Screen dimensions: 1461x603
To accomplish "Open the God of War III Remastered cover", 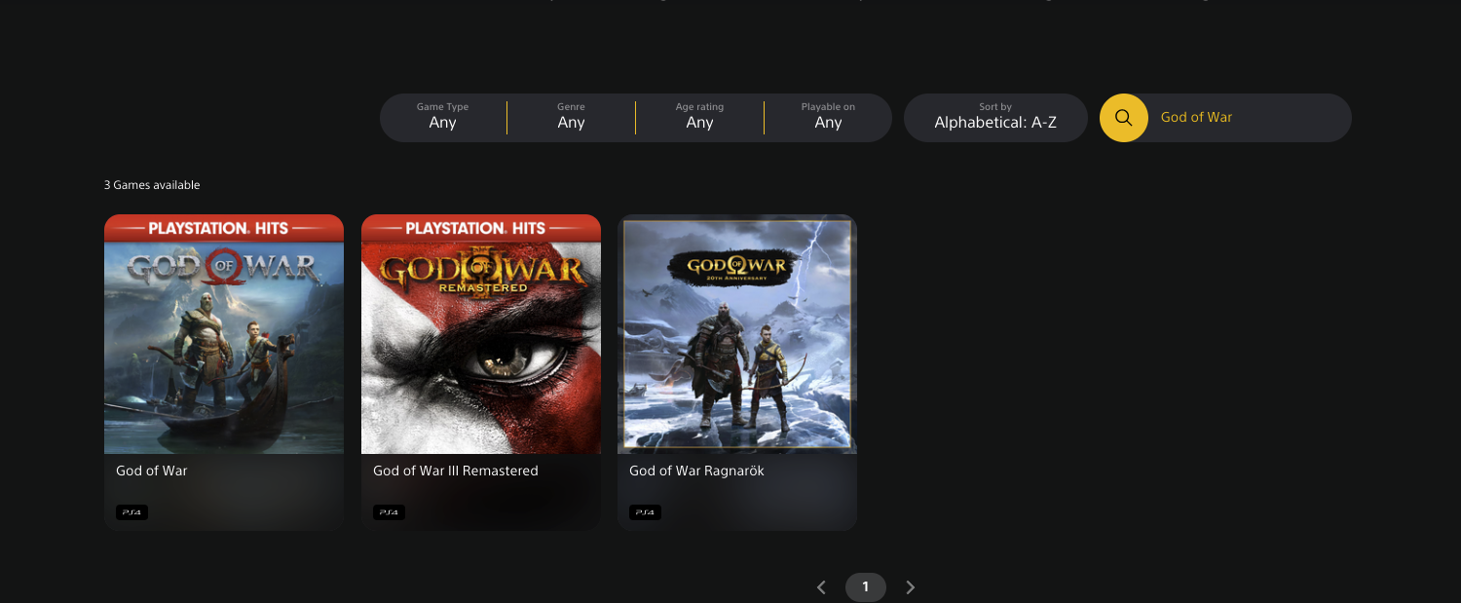I will [x=481, y=334].
